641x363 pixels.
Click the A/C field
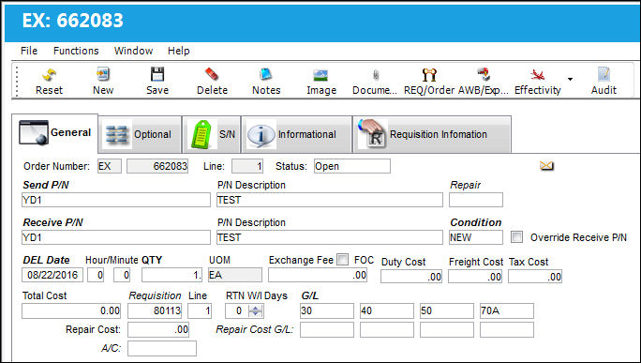162,348
